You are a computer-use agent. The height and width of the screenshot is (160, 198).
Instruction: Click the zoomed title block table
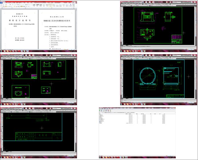click(39, 136)
